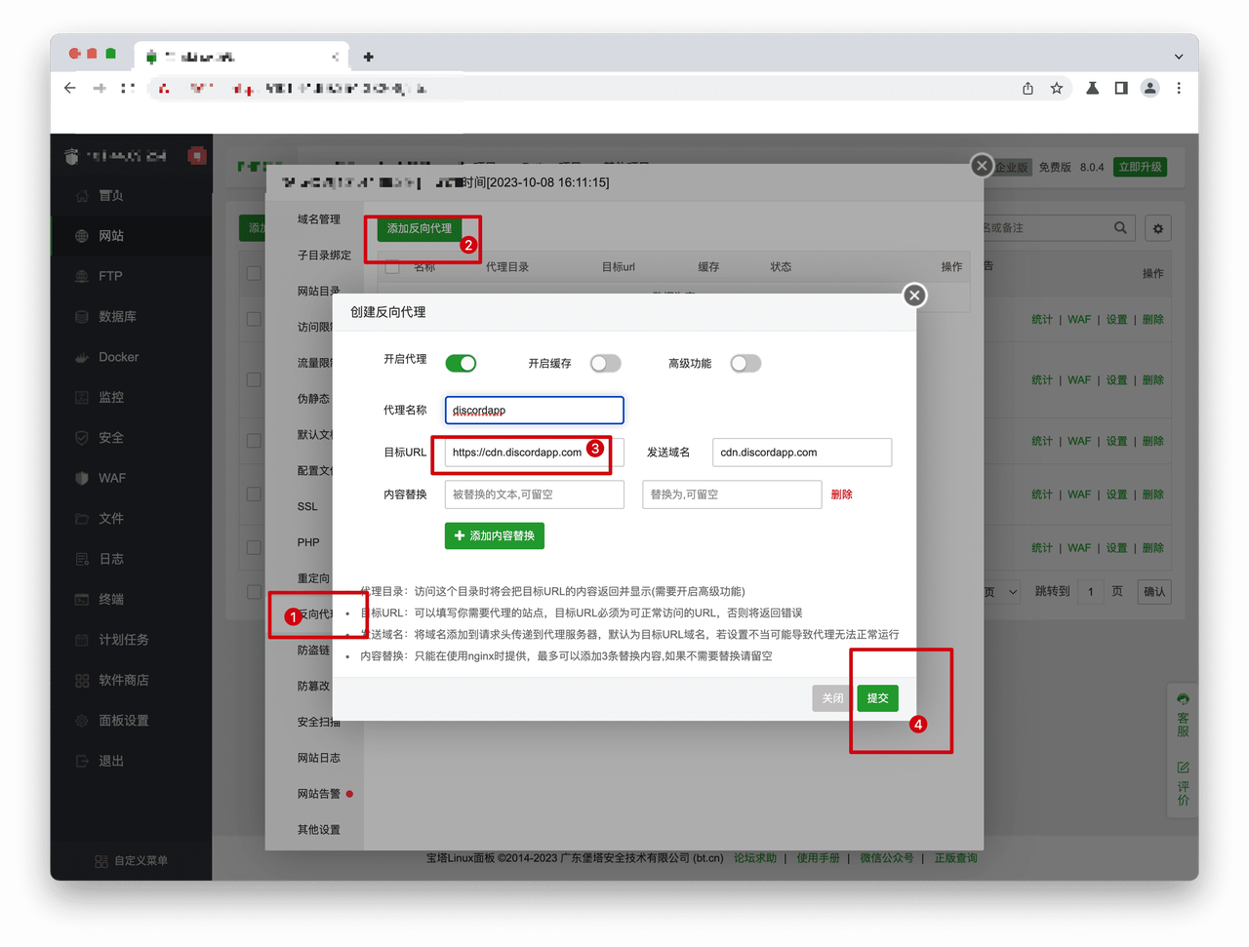The width and height of the screenshot is (1249, 947).
Task: Click the 面板设置 panel settings icon
Action: (x=82, y=721)
